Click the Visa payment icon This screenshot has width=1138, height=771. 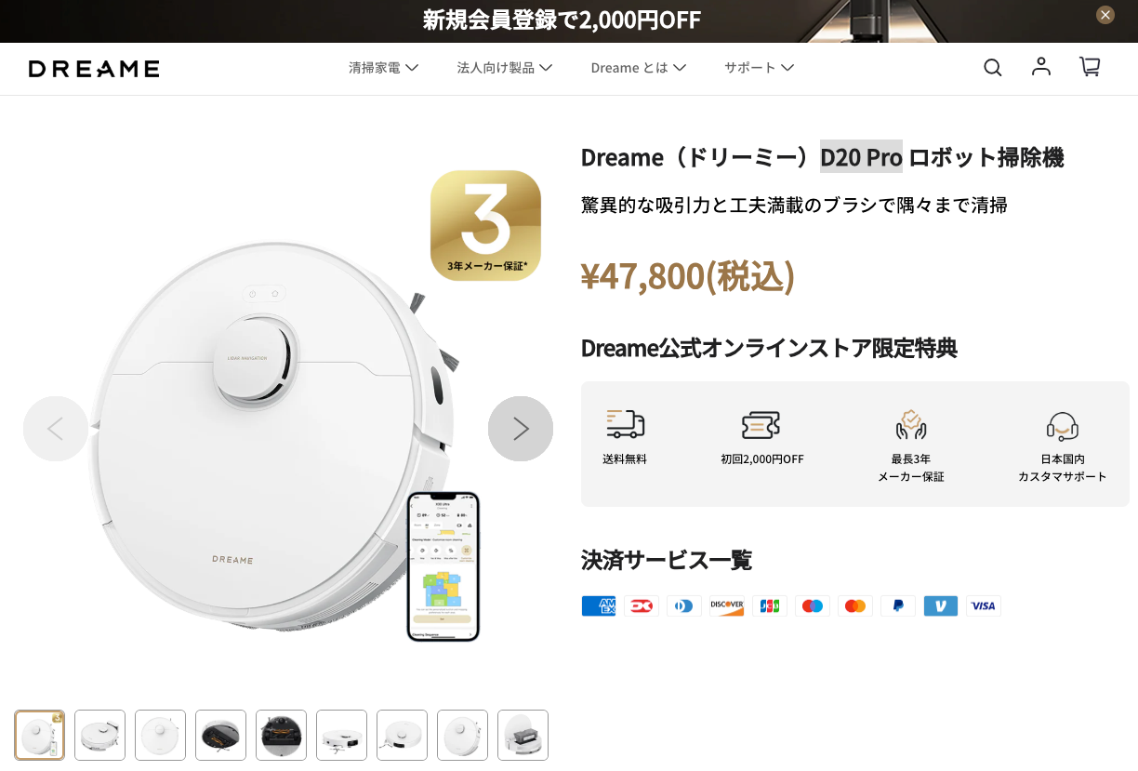click(984, 606)
